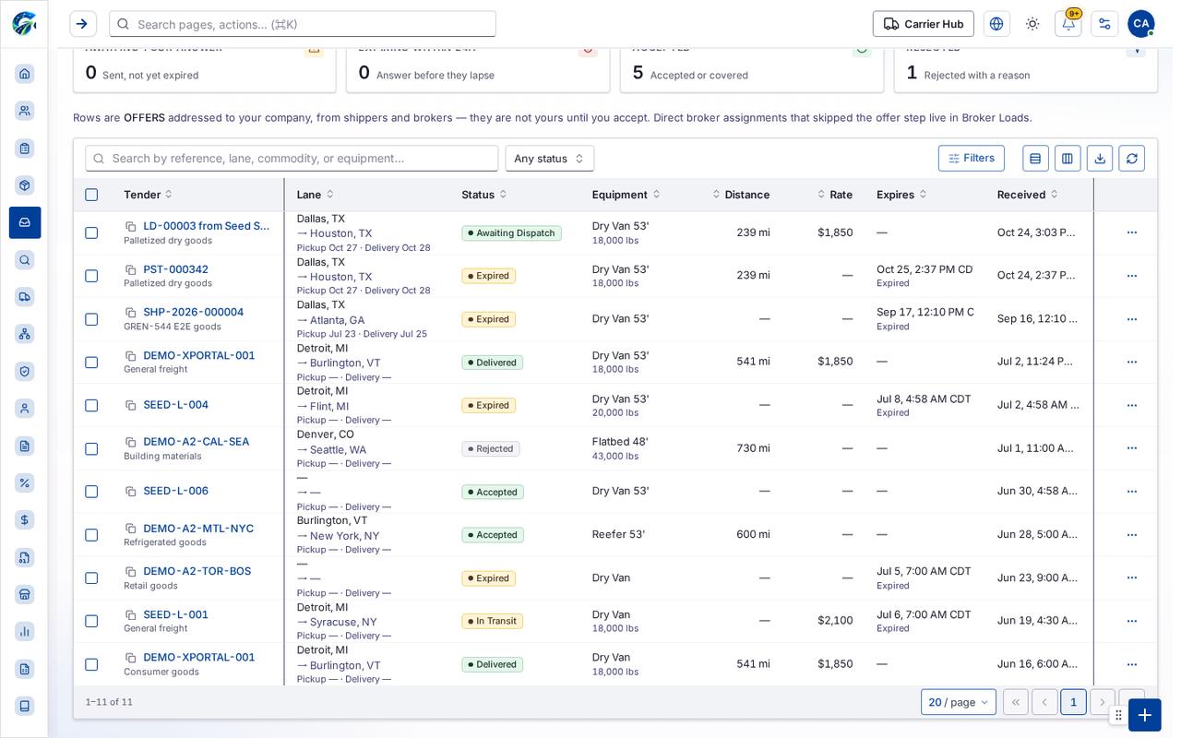Open the Filters button

click(x=972, y=159)
